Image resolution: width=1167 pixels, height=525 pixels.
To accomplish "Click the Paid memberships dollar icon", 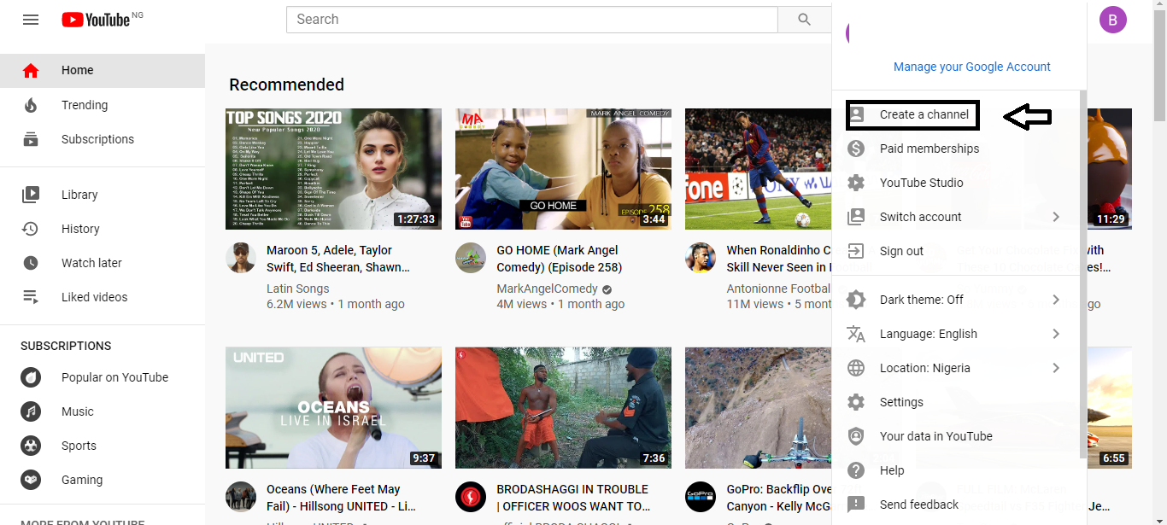I will coord(856,149).
